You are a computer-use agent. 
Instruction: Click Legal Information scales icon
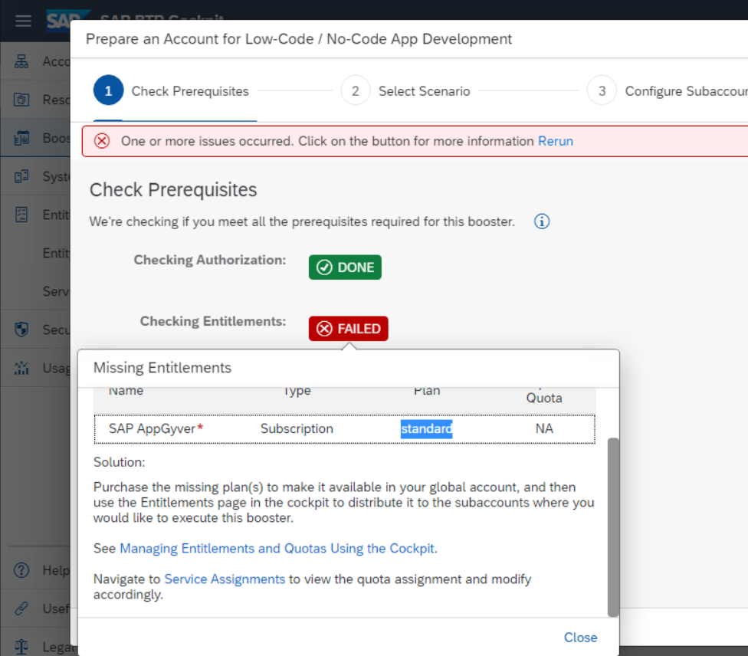click(x=21, y=647)
